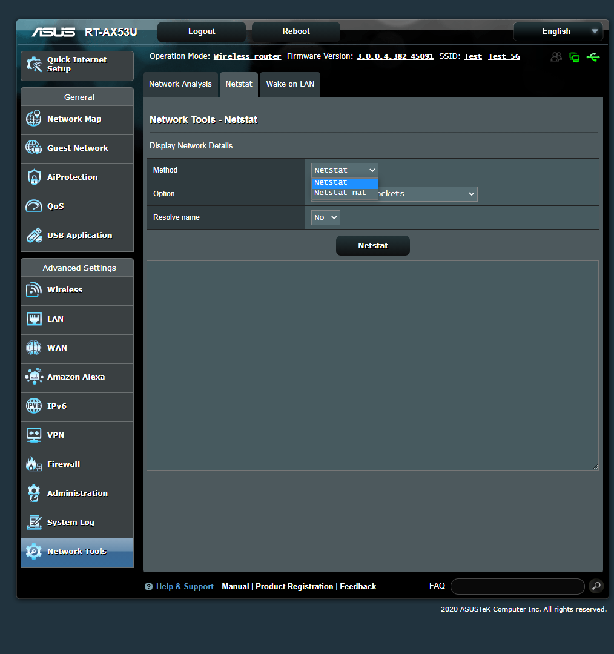Click the green network clients status icon
This screenshot has height=654, width=614.
click(575, 57)
